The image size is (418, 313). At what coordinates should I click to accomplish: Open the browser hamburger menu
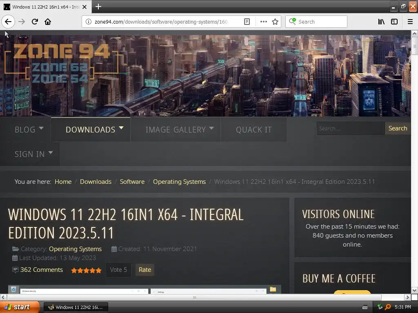[410, 22]
